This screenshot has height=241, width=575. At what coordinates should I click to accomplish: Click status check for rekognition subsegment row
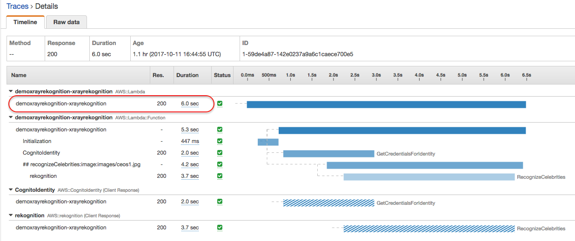tap(220, 176)
